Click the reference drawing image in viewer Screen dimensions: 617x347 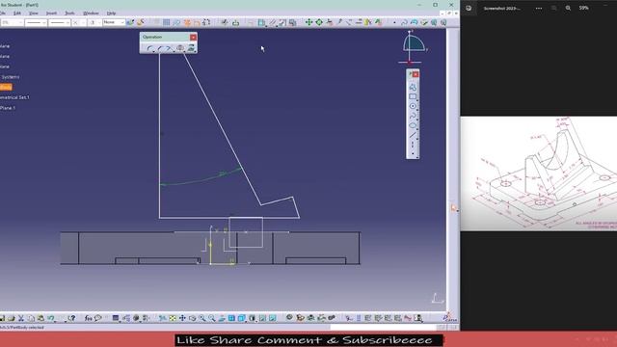(539, 173)
